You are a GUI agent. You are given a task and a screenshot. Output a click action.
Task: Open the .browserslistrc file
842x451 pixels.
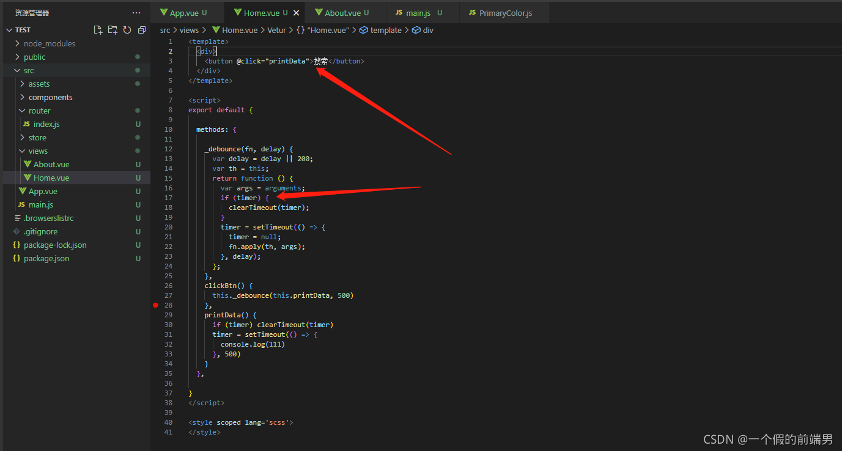(48, 218)
